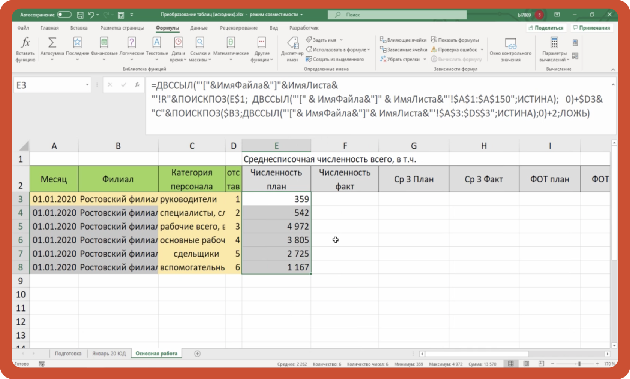630x379 pixels.
Task: Open Math (Математические) functions icon
Action: pyautogui.click(x=231, y=43)
